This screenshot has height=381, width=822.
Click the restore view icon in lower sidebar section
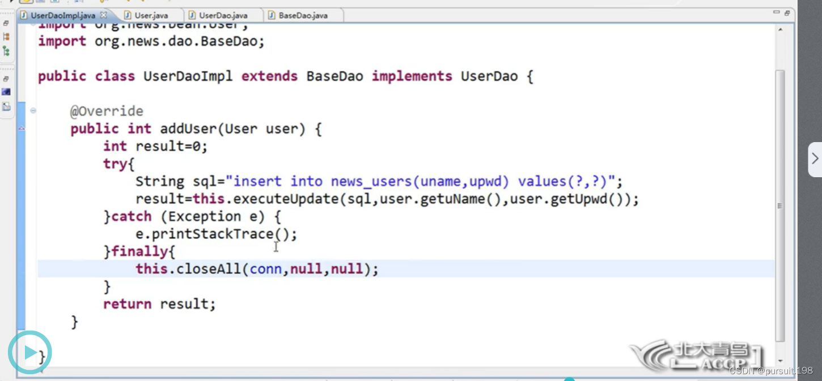click(5, 79)
